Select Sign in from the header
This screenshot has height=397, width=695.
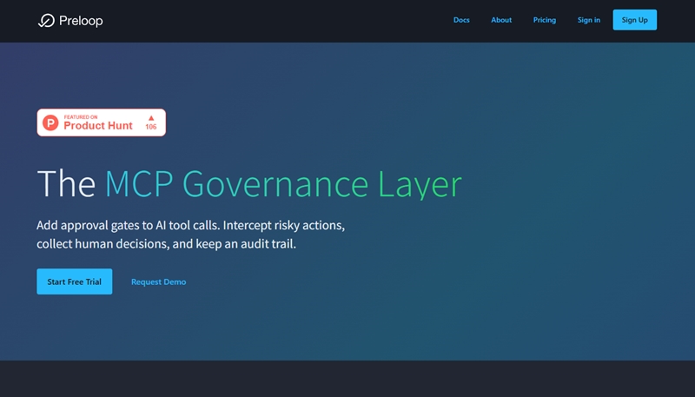(589, 20)
